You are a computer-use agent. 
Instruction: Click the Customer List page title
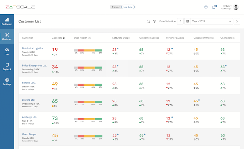click(30, 21)
